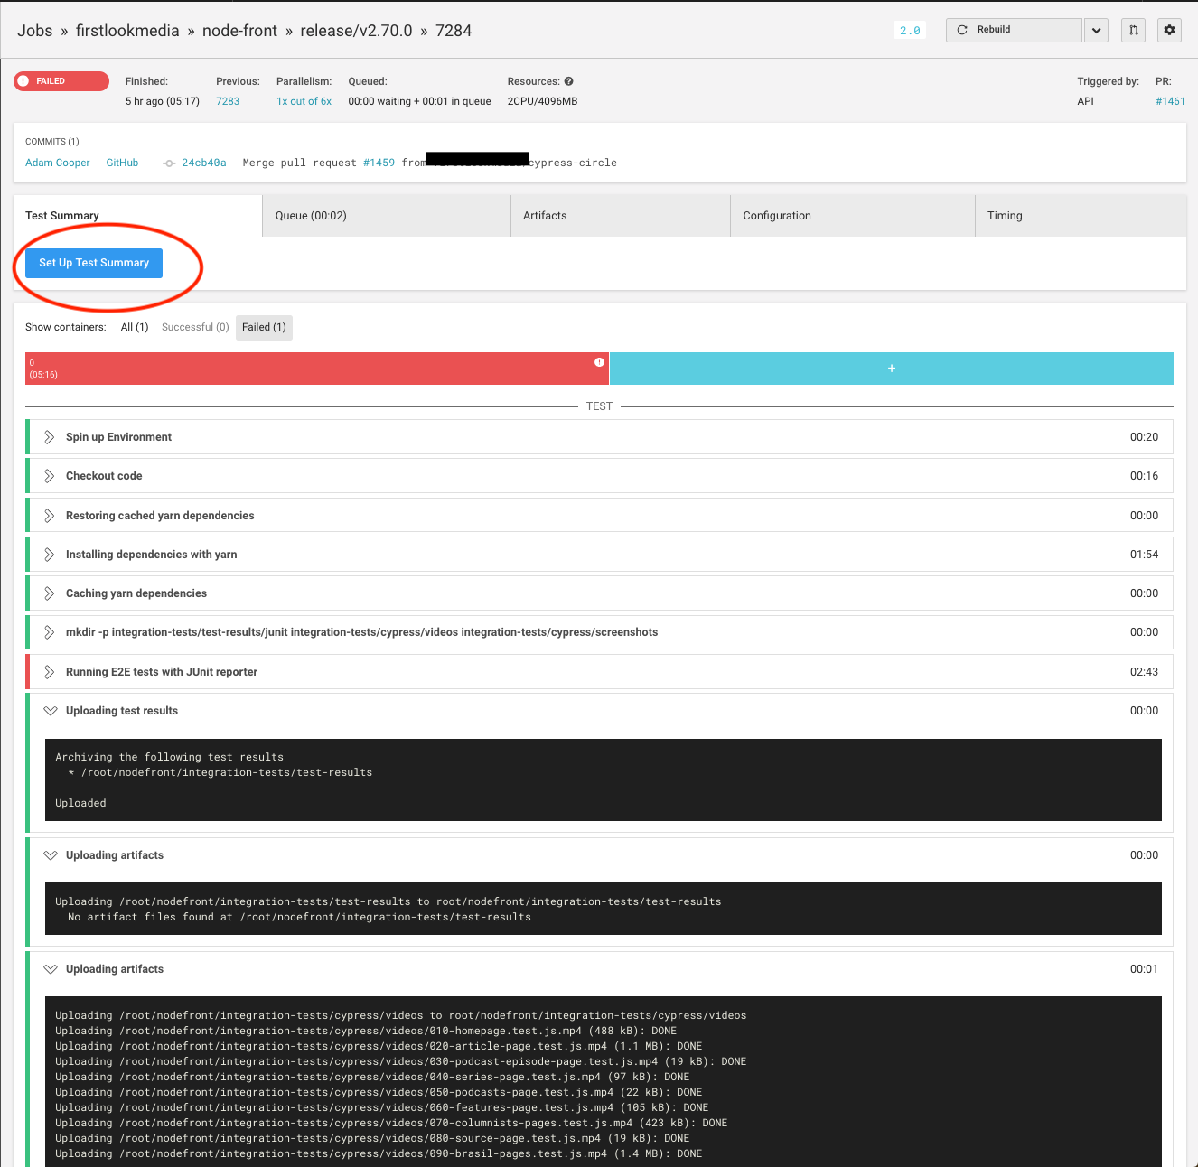Image resolution: width=1198 pixels, height=1167 pixels.
Task: Click the 090-brasil-pages.test.js.mp4 upload log line
Action: click(x=379, y=1153)
